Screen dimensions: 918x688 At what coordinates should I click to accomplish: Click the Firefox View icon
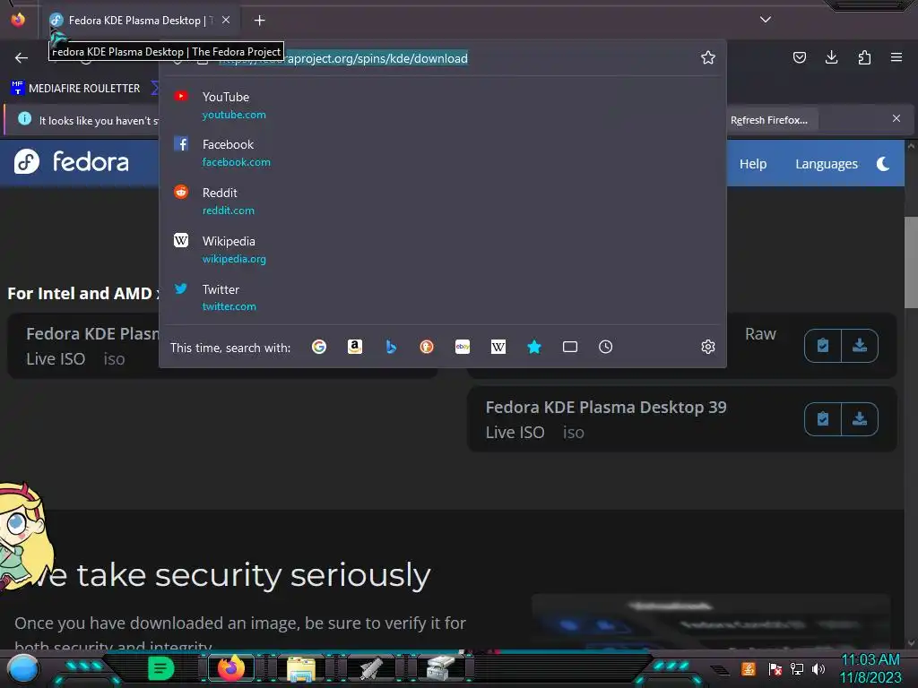(x=18, y=20)
